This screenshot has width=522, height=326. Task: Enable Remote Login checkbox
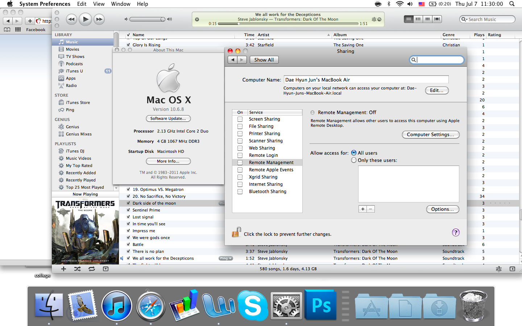[240, 155]
